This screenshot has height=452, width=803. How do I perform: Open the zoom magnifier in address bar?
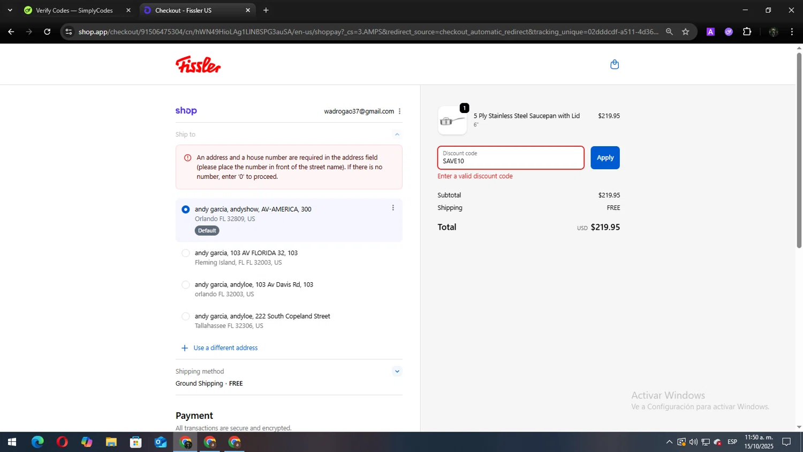(669, 32)
